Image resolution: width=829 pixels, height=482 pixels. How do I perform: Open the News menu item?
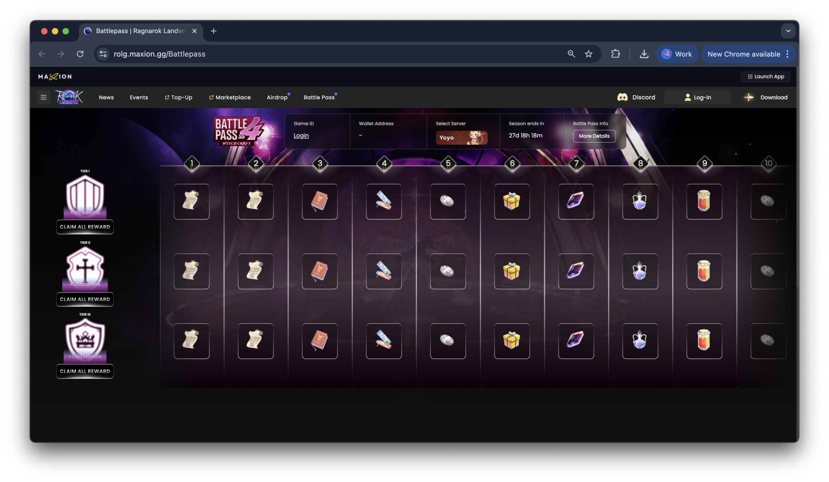106,97
